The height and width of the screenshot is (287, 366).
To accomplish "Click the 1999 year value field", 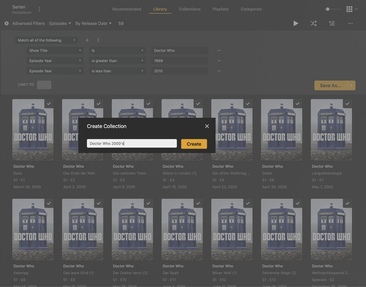I will [180, 60].
